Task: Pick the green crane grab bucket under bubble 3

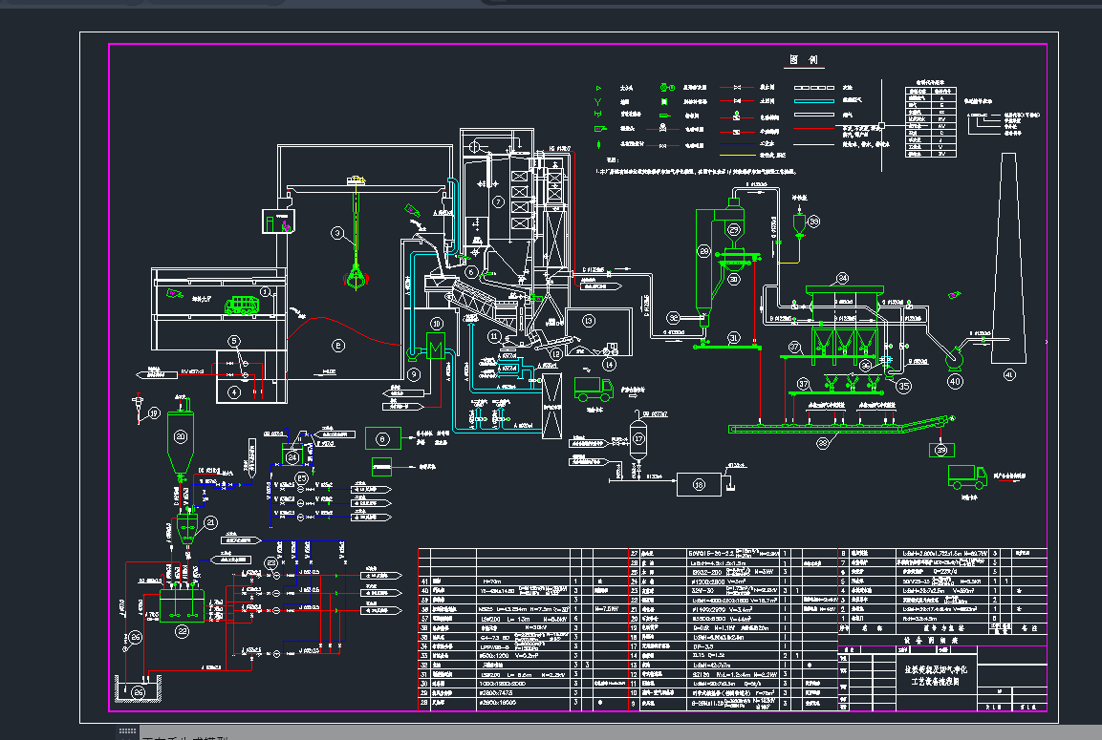Action: tap(357, 277)
